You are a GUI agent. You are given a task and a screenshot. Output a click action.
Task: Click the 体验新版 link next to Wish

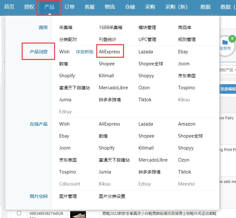point(85,52)
